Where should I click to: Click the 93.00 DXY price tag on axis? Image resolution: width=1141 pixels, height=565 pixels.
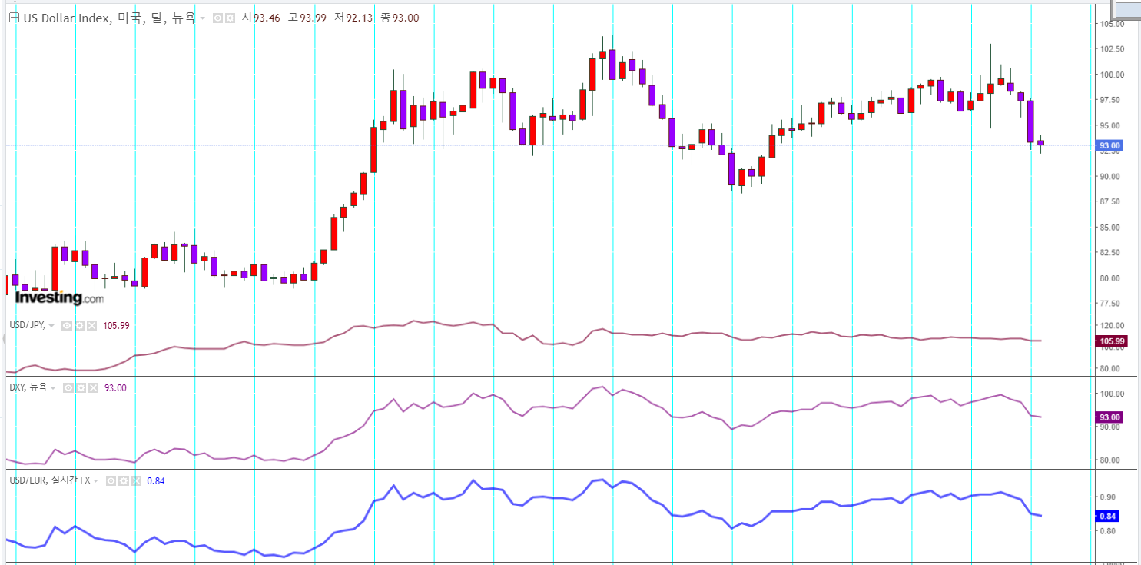[1109, 417]
